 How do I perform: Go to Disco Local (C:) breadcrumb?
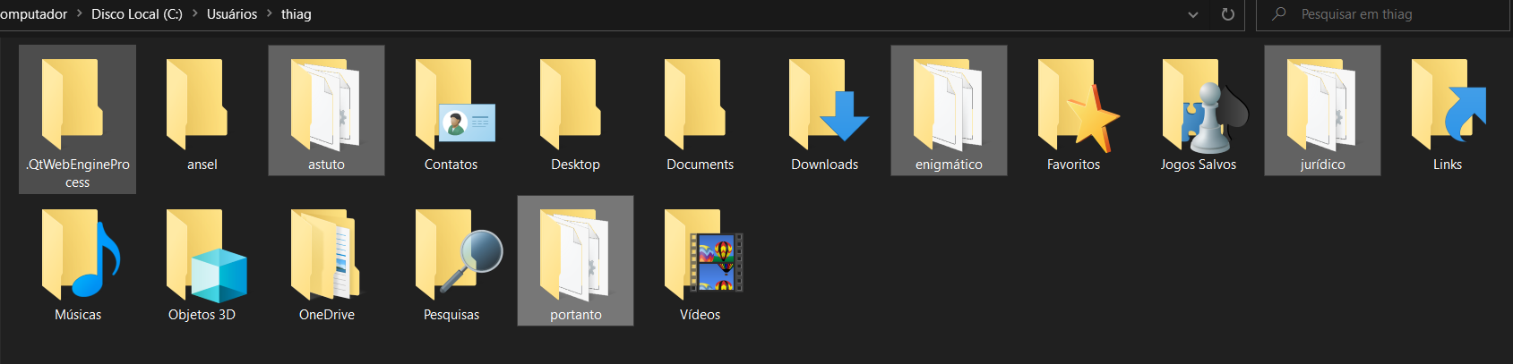137,14
